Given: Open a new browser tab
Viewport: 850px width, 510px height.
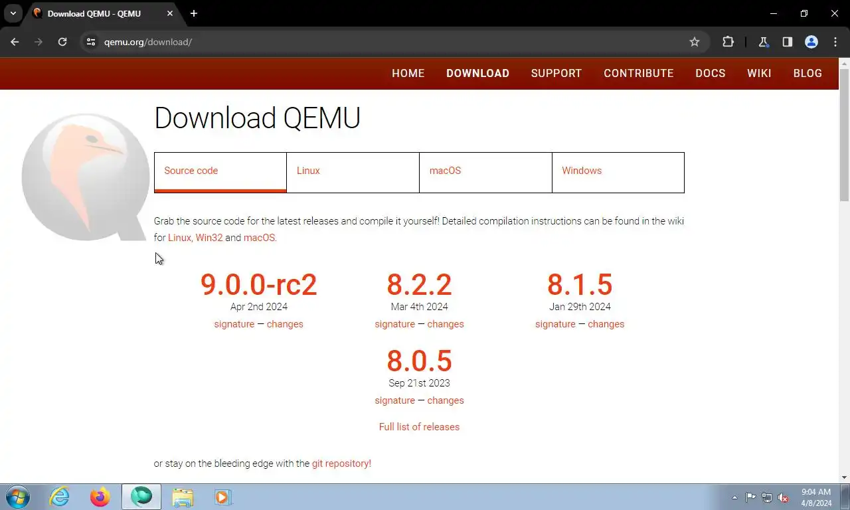Looking at the screenshot, I should coord(194,13).
